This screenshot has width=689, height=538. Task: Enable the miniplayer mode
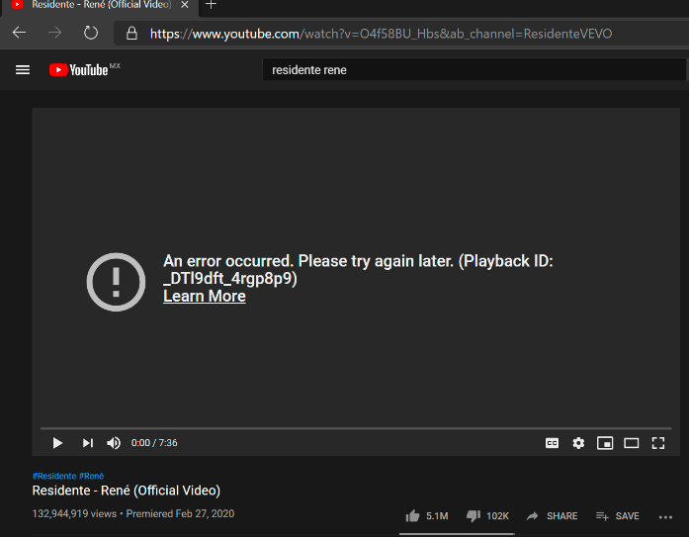point(605,443)
